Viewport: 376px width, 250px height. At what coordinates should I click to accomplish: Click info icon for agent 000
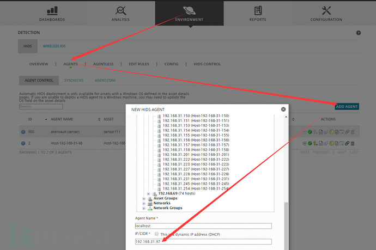point(23,132)
